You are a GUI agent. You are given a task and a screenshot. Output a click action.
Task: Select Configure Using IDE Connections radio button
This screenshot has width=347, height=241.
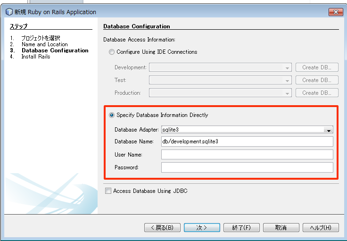point(112,52)
